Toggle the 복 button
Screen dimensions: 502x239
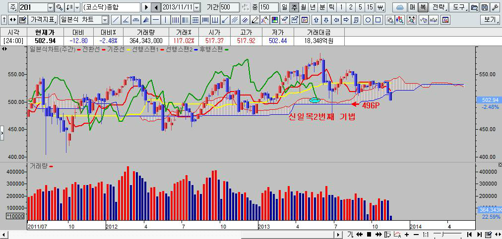click(x=422, y=7)
